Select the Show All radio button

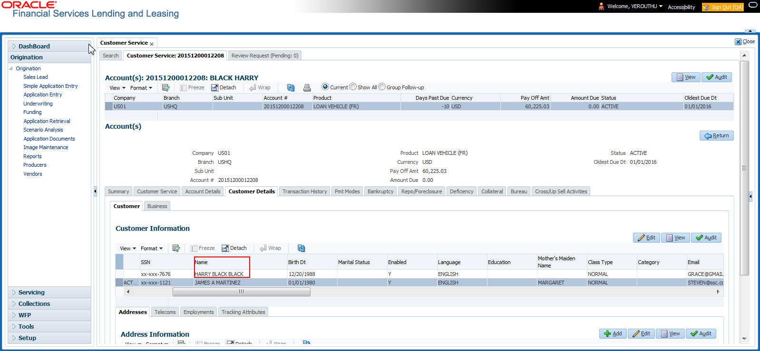point(353,86)
